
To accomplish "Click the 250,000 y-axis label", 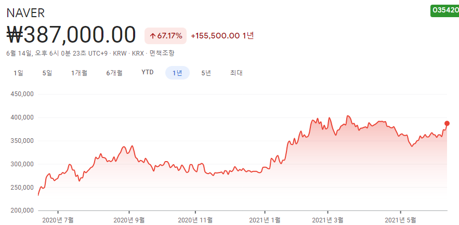I will tap(22, 187).
